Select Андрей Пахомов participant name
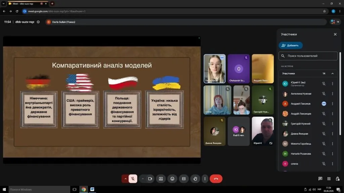This screenshot has width=344, height=193. coord(301,104)
